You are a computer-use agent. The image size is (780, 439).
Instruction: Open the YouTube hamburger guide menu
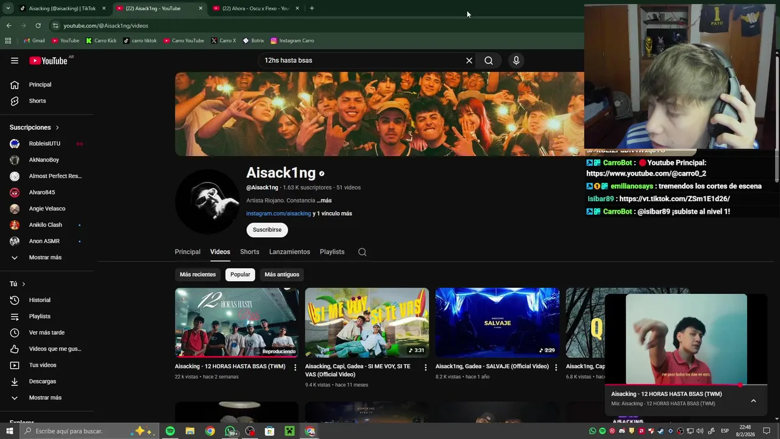(x=15, y=60)
